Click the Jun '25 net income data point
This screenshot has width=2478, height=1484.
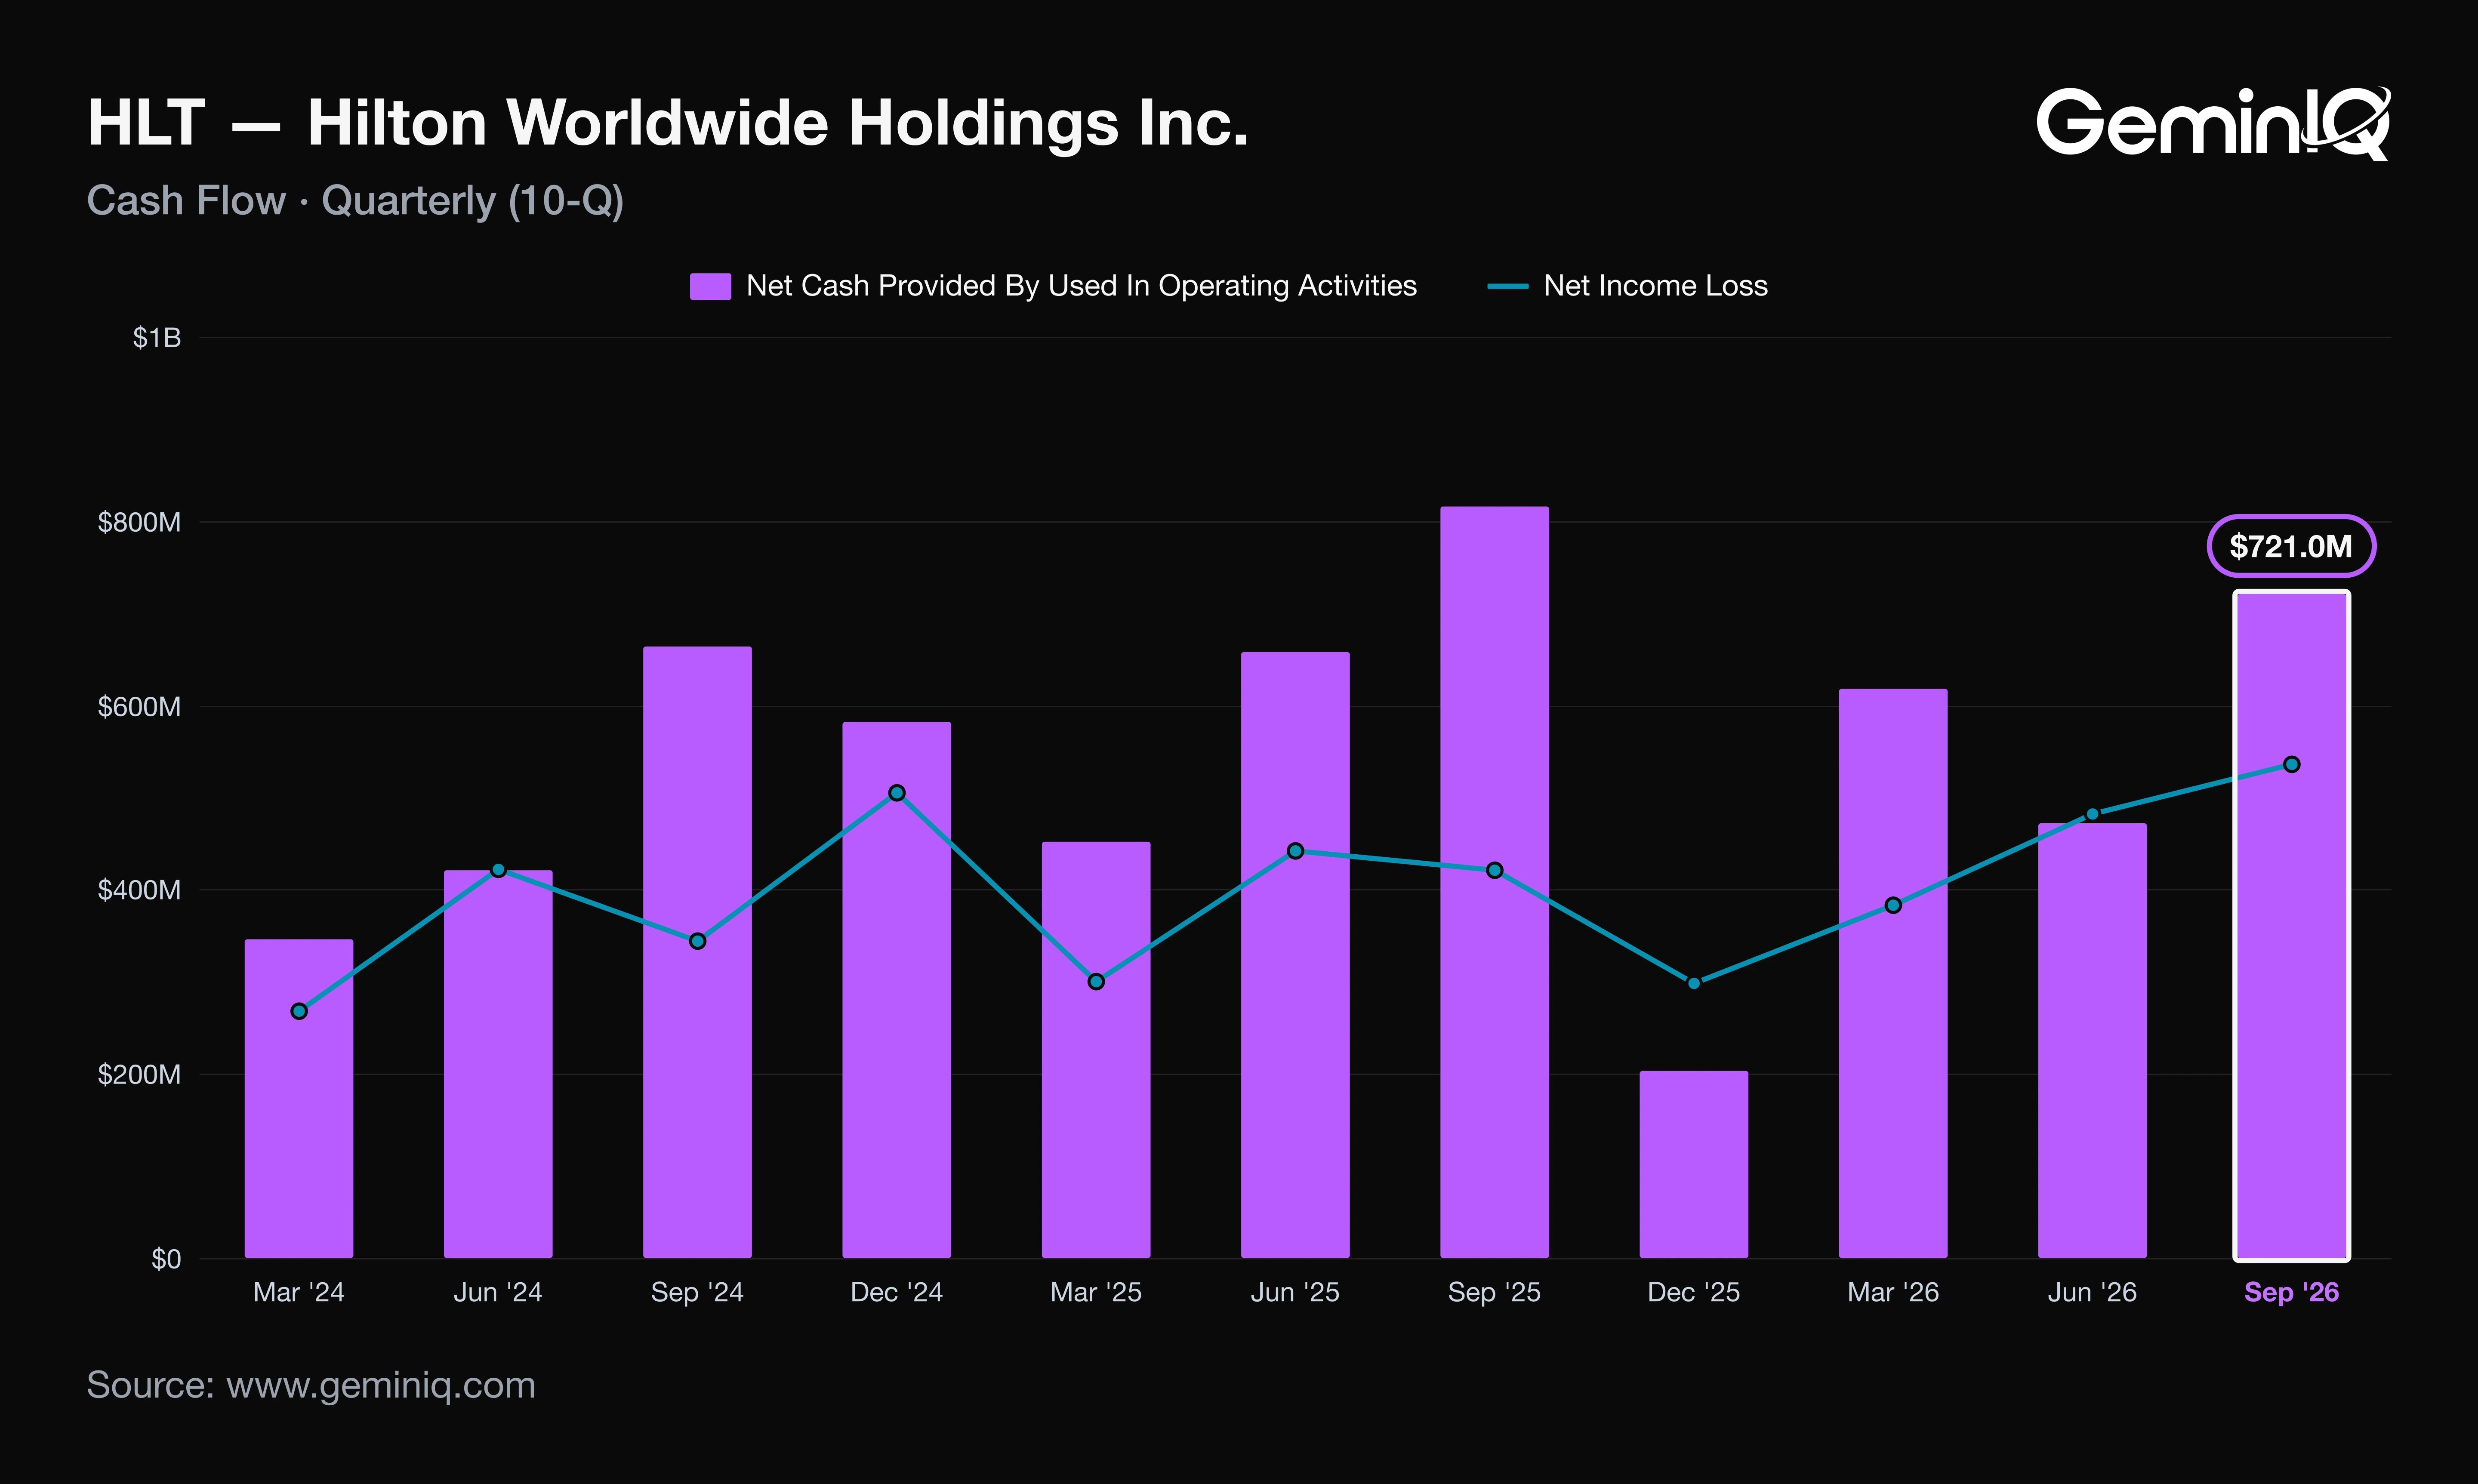click(x=1295, y=851)
